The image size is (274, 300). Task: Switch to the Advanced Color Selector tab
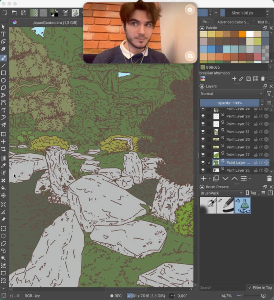(233, 22)
